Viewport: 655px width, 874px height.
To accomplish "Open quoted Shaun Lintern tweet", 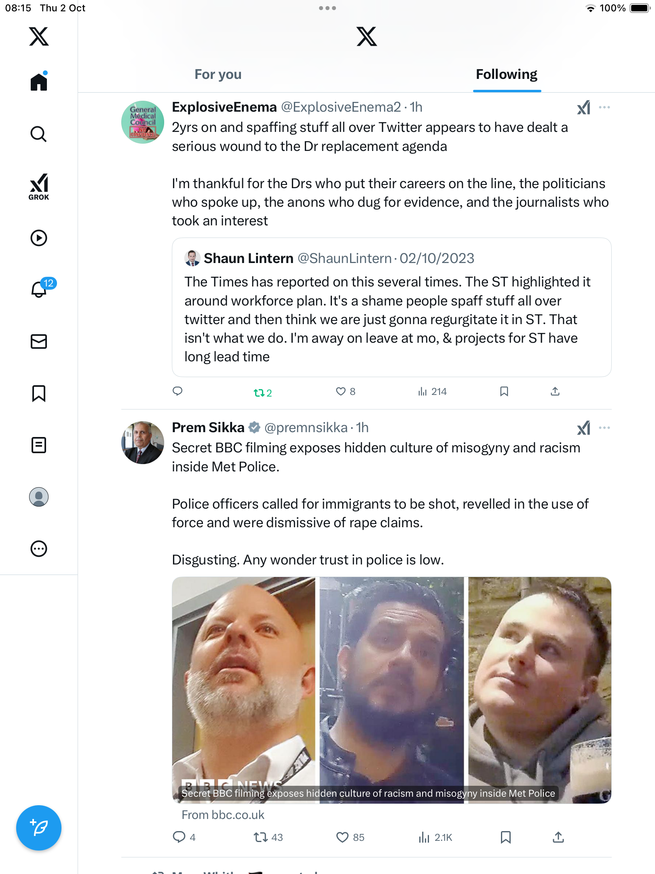I will [391, 308].
